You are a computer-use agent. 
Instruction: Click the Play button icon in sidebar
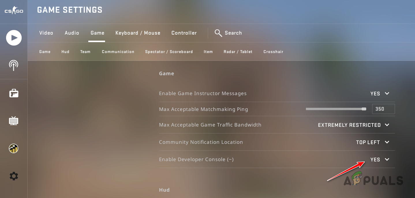14,38
